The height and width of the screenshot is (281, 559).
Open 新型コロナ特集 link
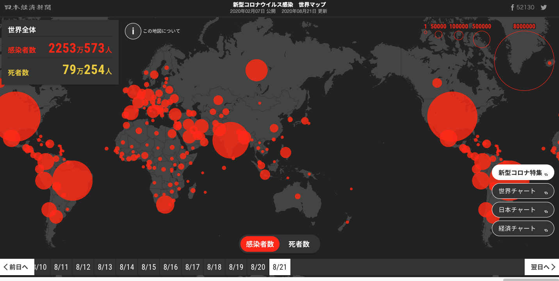click(x=523, y=173)
